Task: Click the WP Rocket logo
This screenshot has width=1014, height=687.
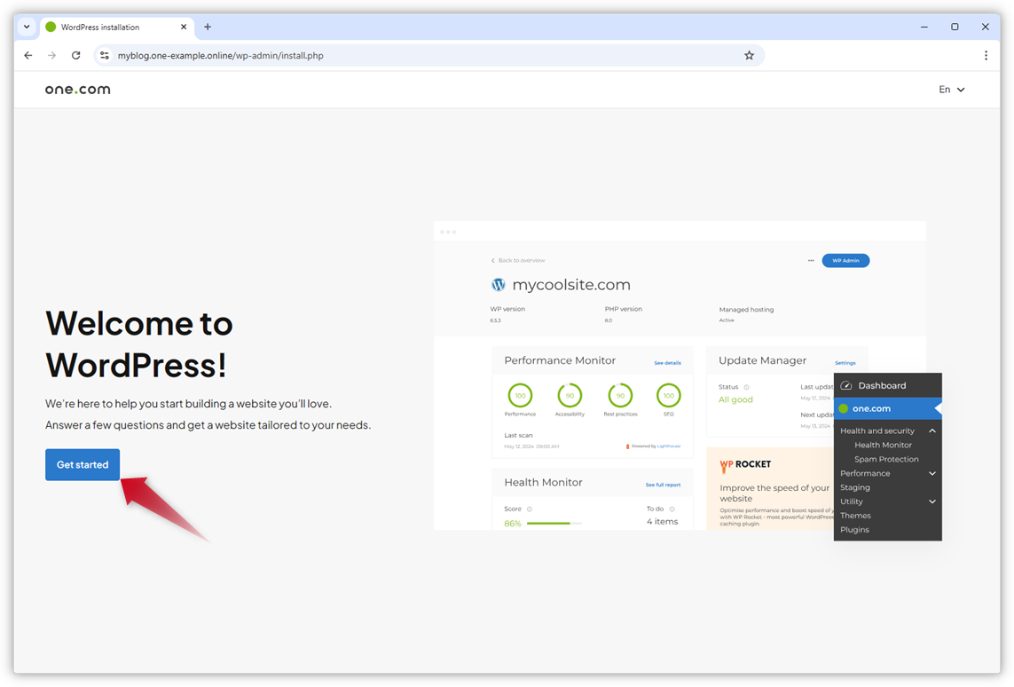Action: coord(745,464)
